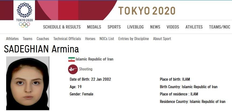232x111 pixels.
Task: Go to the Athletes main menu item
Action: coord(194,27)
